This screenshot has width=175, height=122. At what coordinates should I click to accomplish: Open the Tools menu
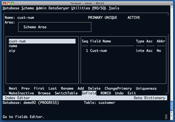[x=114, y=8]
